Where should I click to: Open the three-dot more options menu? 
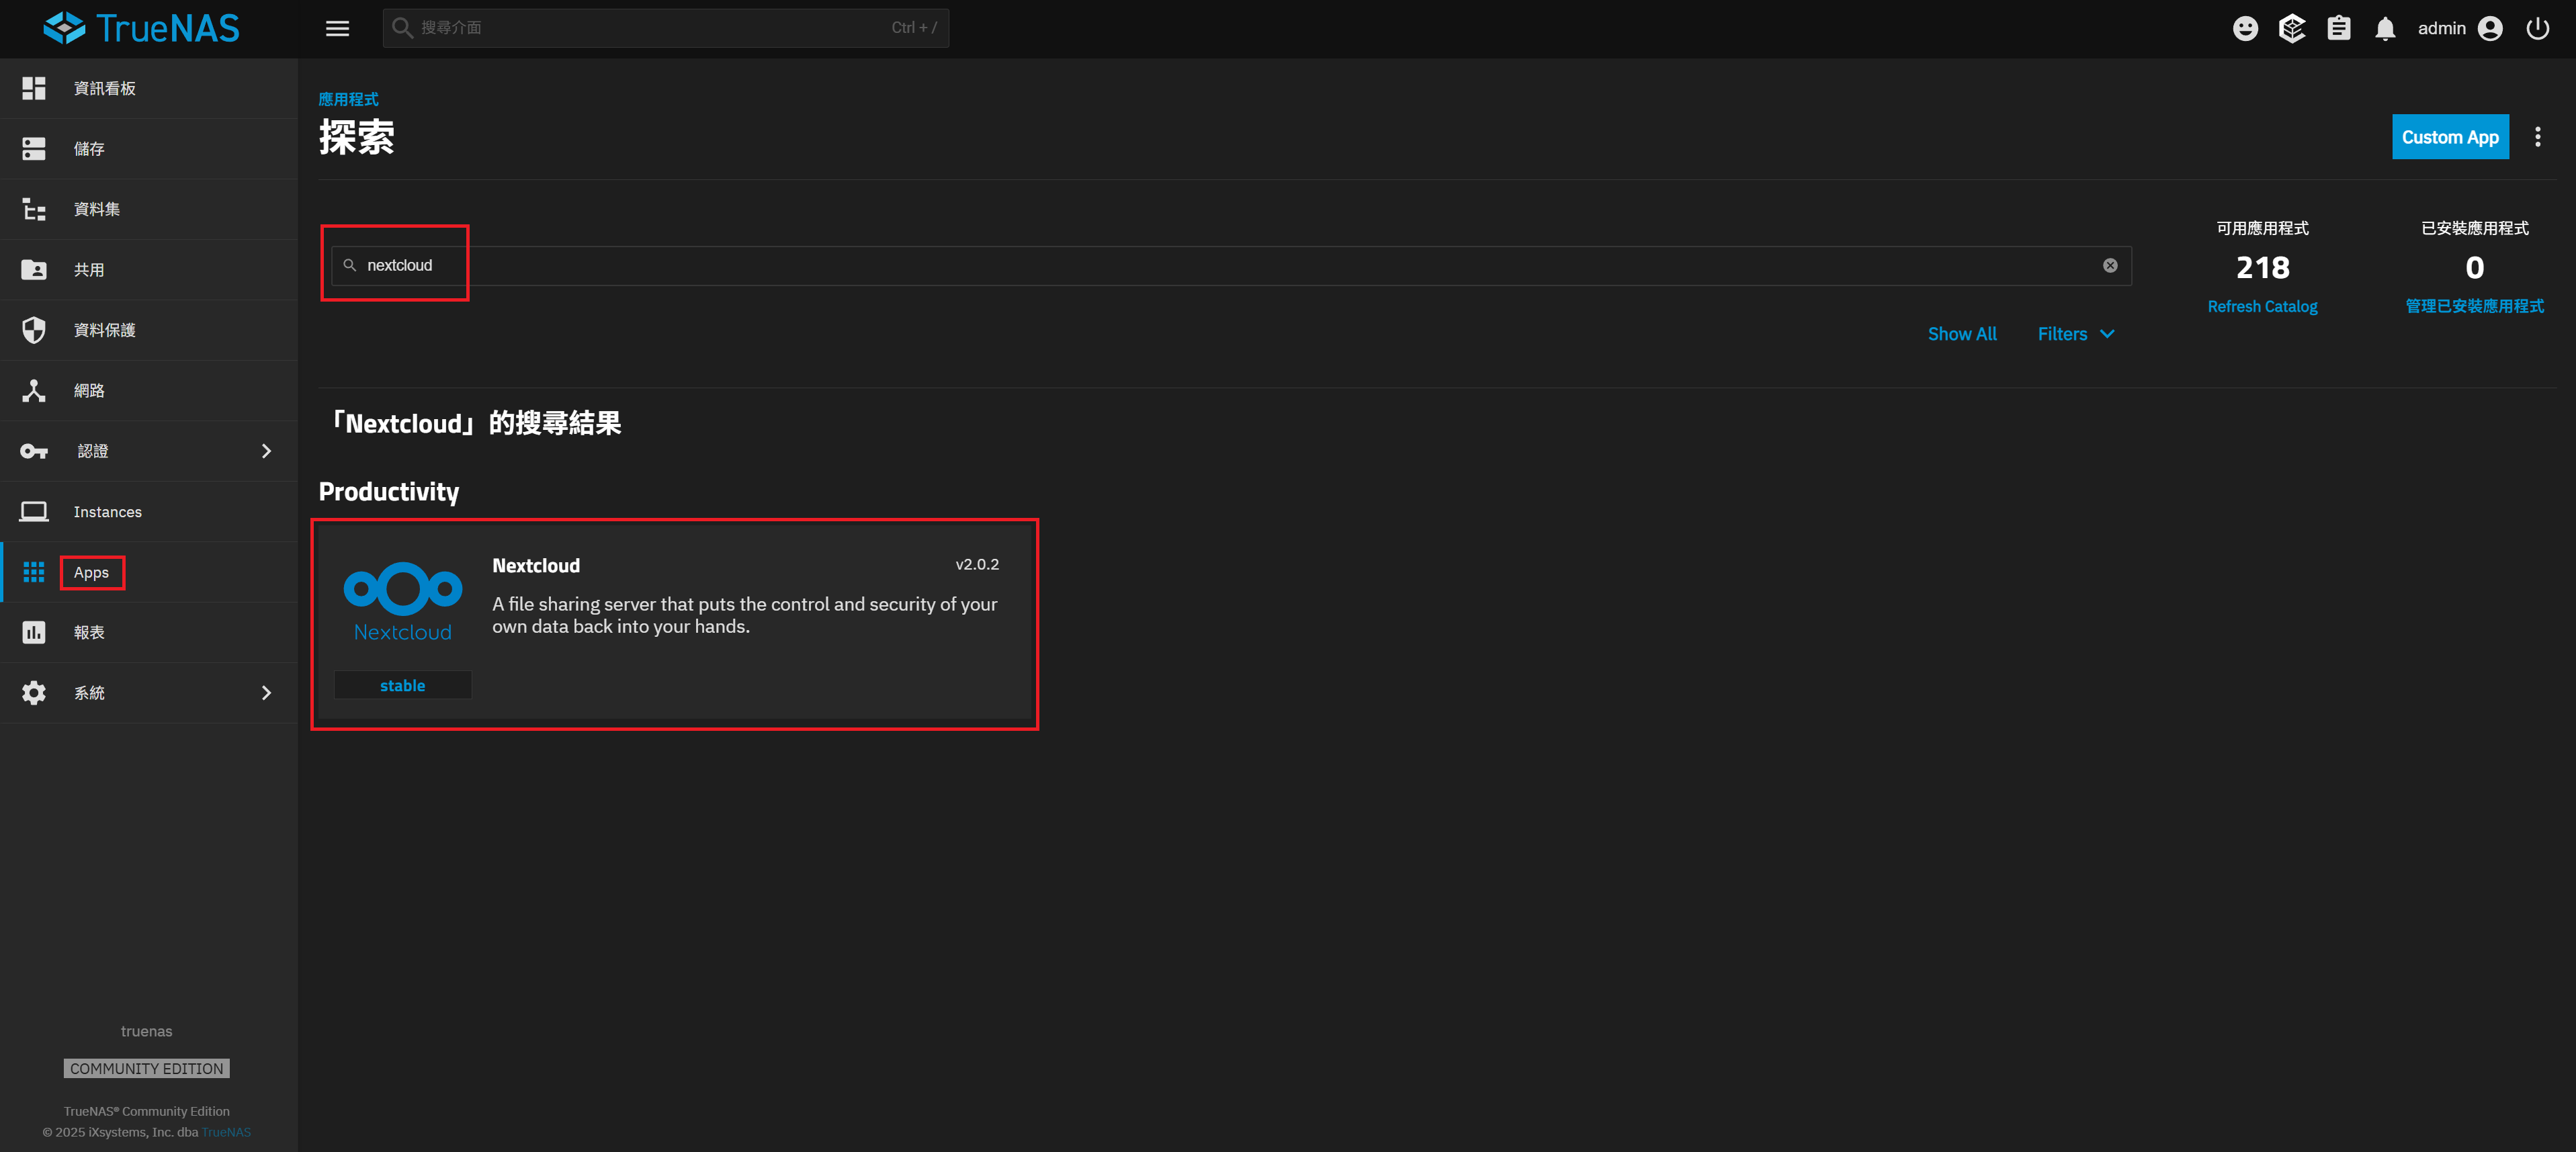[x=2537, y=137]
